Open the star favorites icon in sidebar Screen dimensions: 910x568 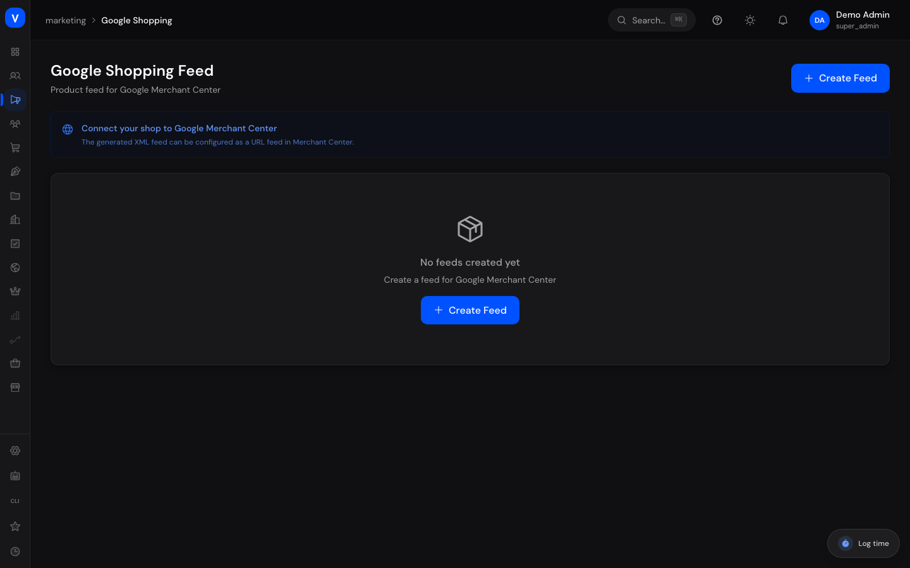tap(15, 526)
